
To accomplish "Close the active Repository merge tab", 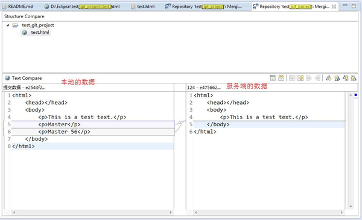I will [334, 7].
